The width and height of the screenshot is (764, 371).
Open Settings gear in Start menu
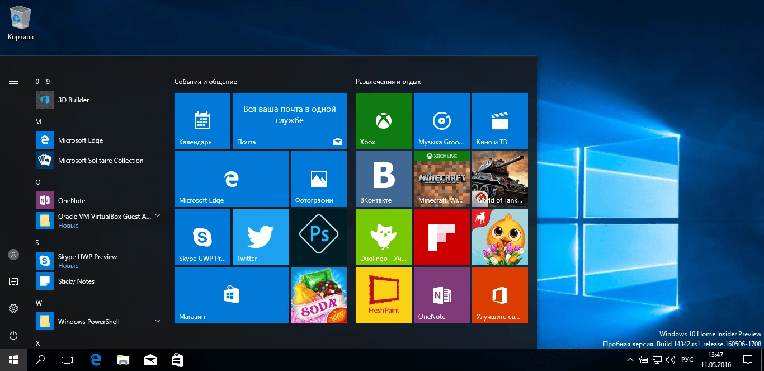coord(13,308)
